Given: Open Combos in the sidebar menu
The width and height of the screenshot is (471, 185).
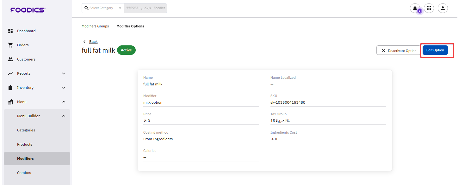Looking at the screenshot, I should tap(24, 173).
